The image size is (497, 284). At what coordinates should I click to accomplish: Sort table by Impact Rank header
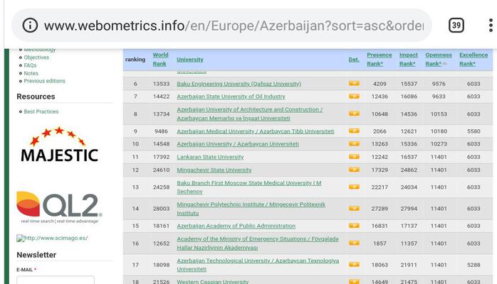(x=408, y=59)
